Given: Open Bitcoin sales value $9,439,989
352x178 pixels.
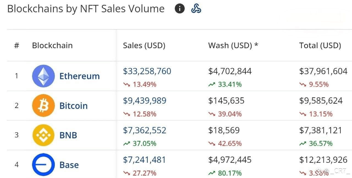Looking at the screenshot, I should [x=145, y=101].
